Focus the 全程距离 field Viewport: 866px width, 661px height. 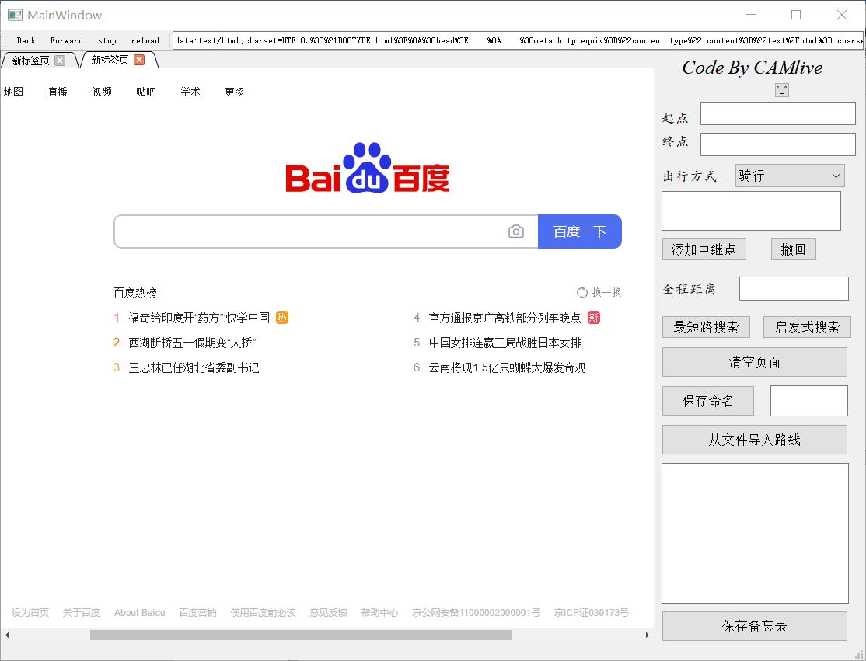tap(794, 289)
